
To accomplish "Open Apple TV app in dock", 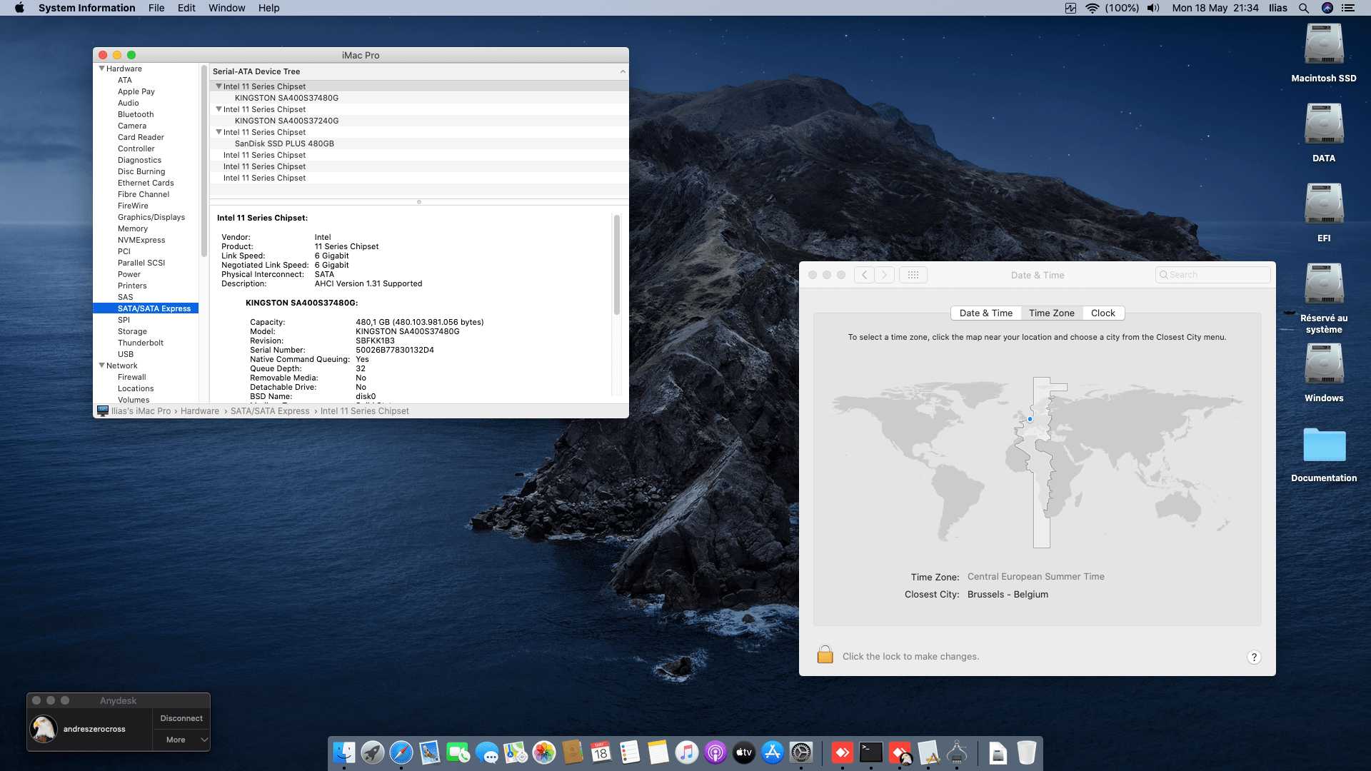I will [x=744, y=752].
